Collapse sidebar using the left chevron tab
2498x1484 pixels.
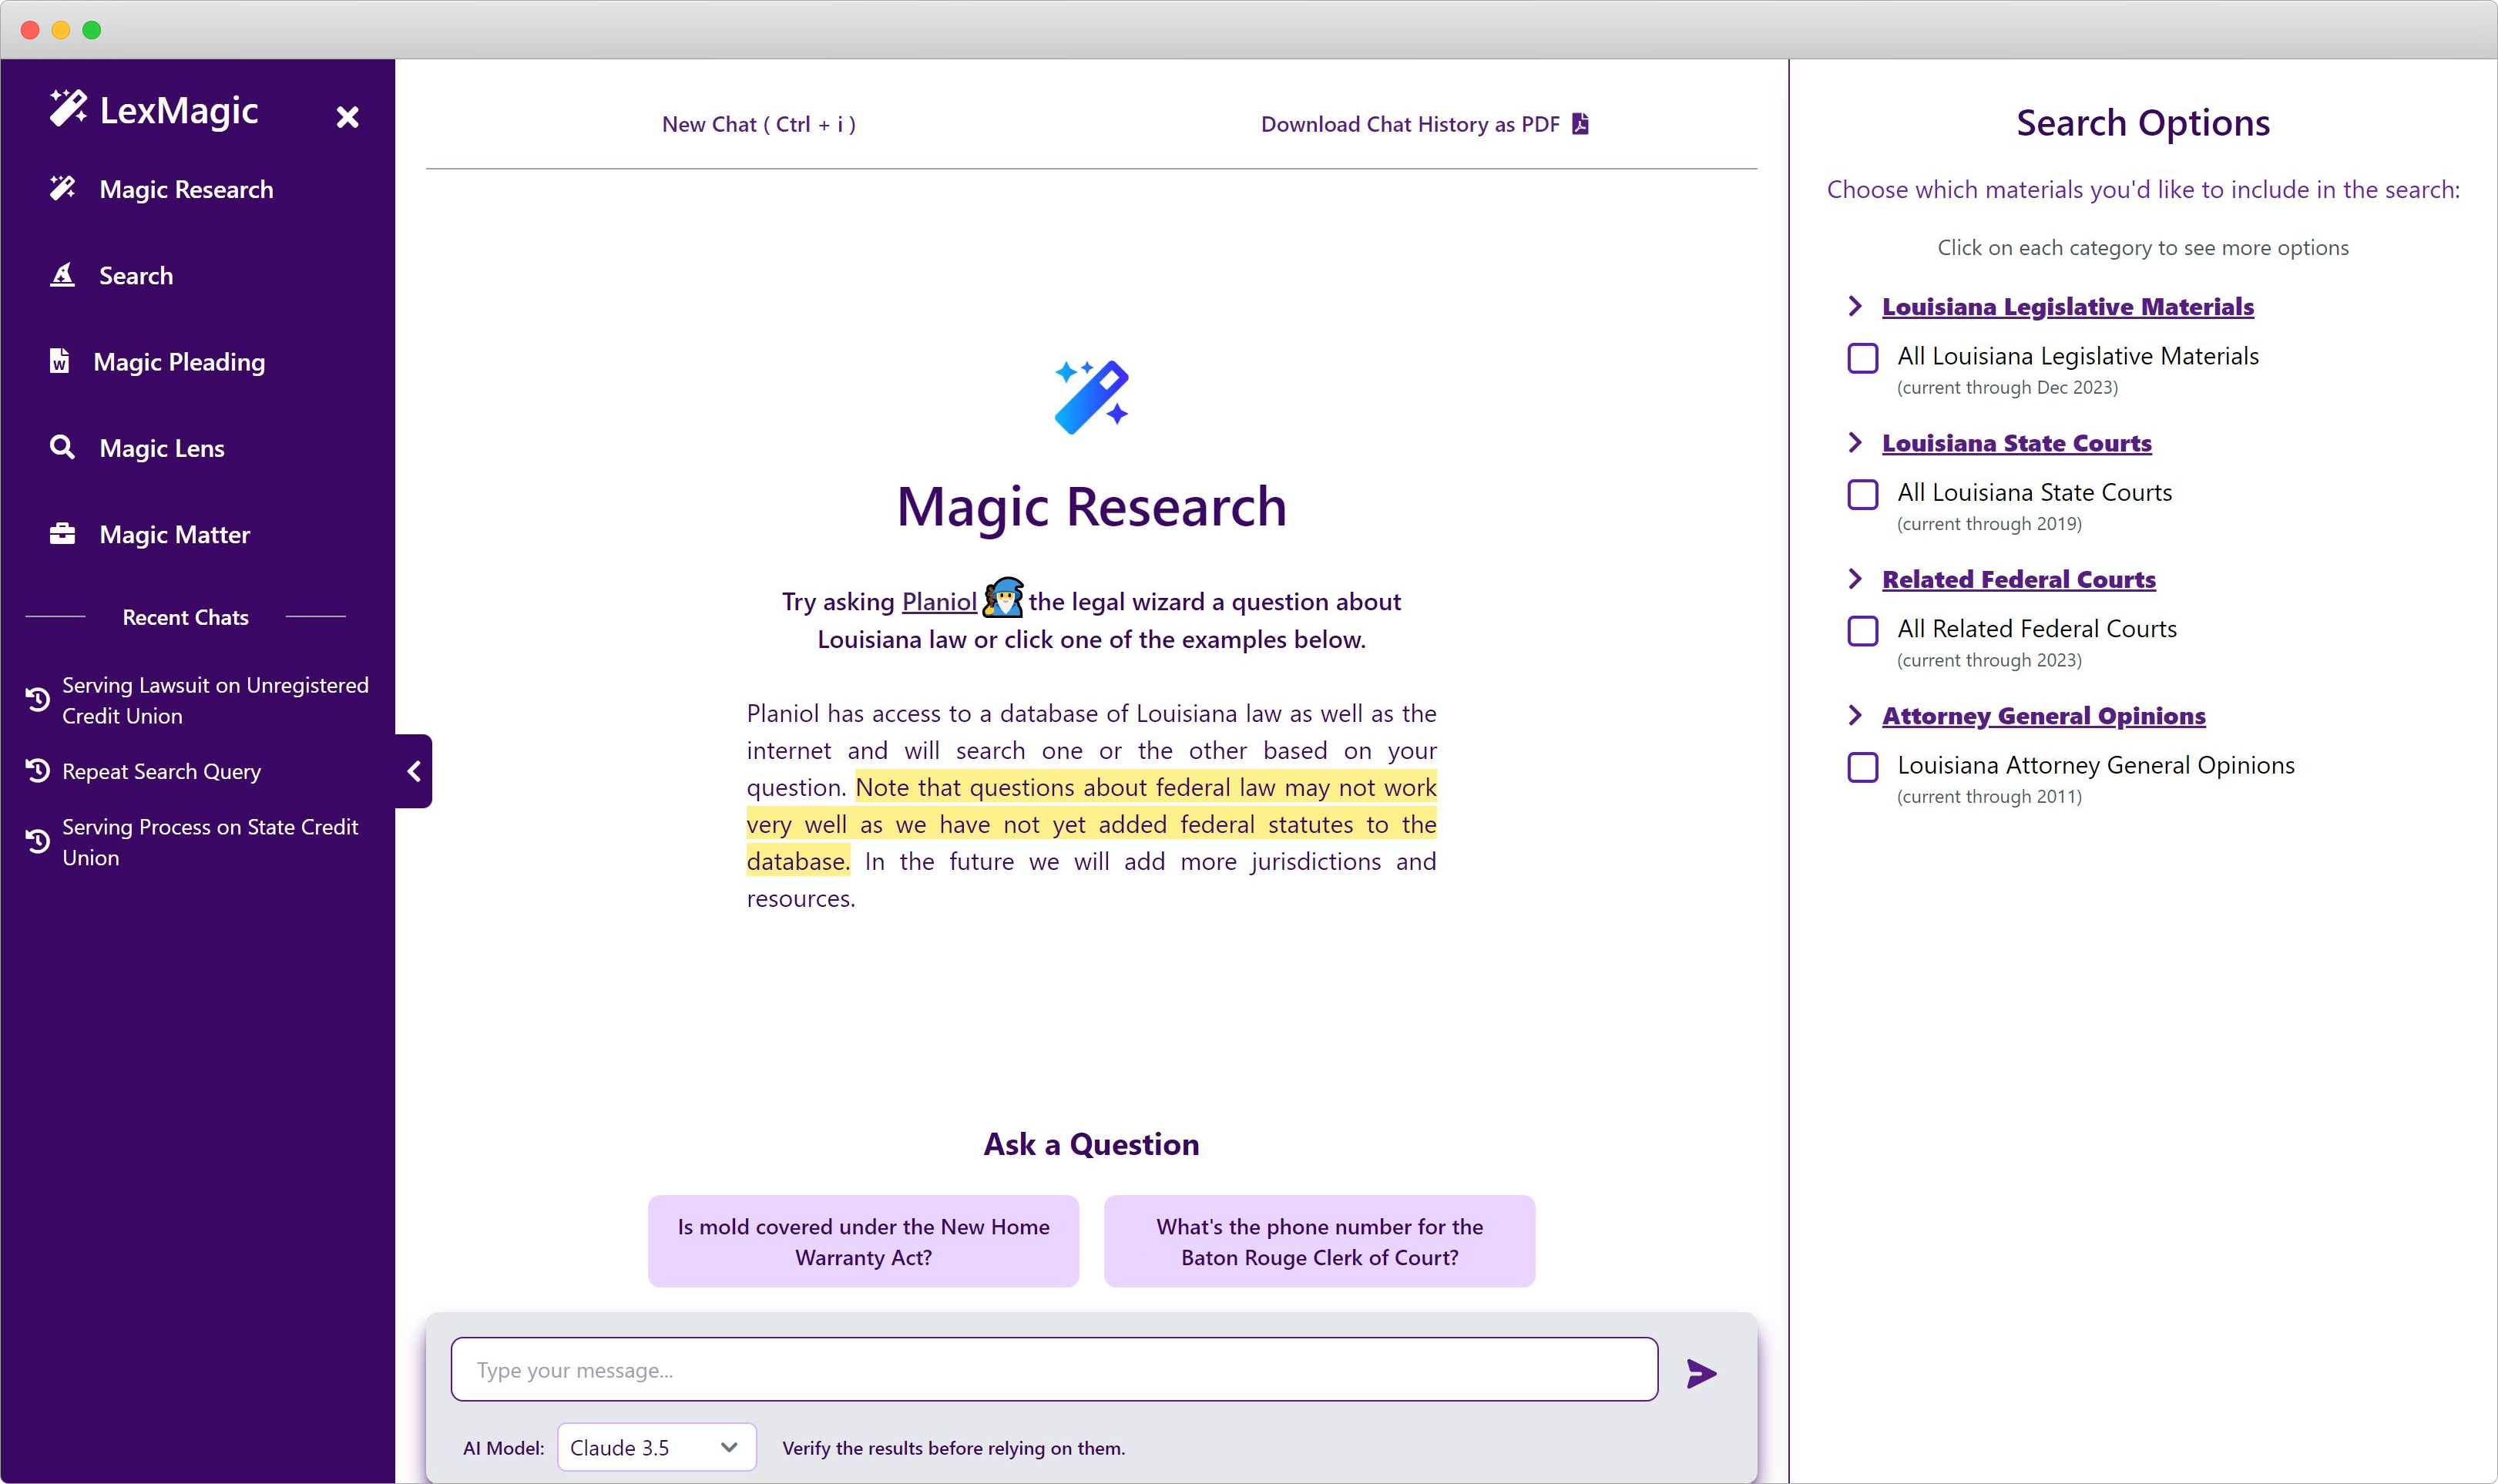tap(414, 771)
